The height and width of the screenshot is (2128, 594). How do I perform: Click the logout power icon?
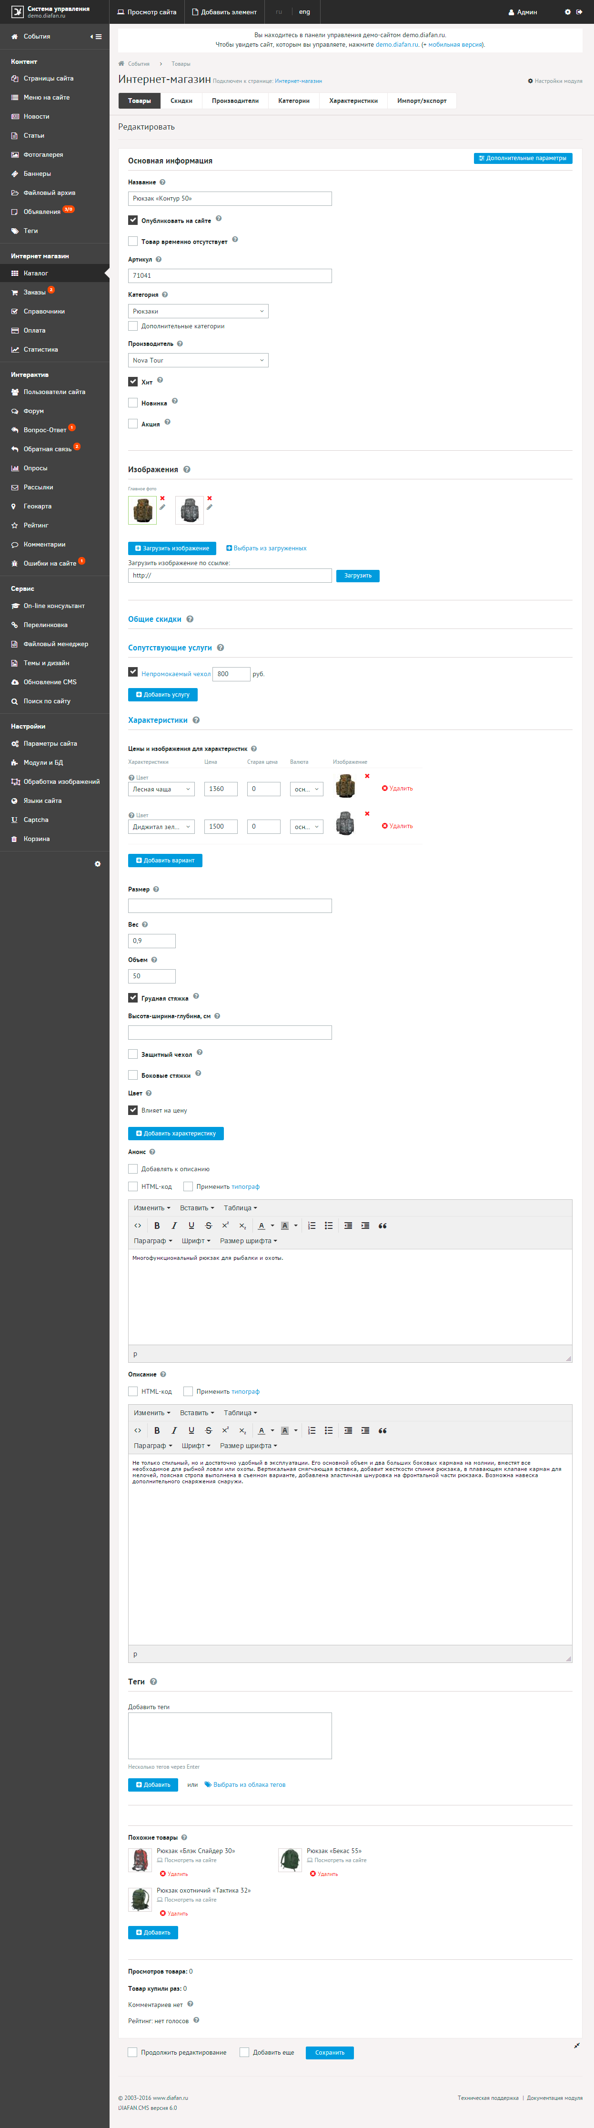tap(579, 11)
